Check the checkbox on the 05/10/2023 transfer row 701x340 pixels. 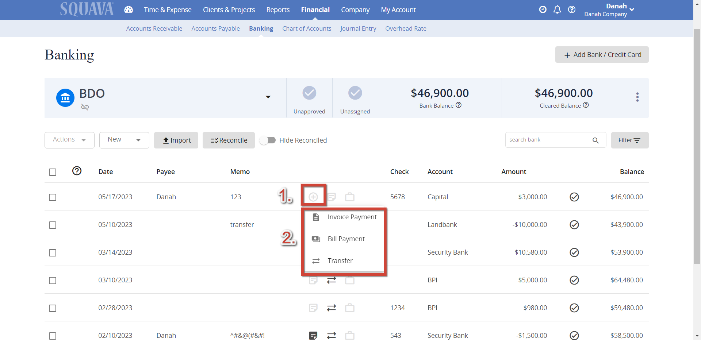click(x=53, y=225)
